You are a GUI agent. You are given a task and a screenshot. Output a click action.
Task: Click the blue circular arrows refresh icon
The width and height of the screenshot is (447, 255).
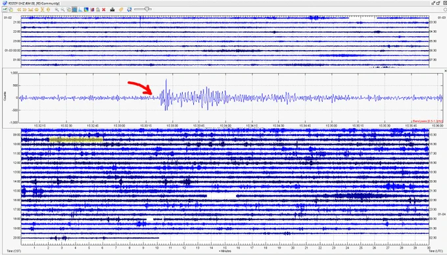tap(129, 9)
